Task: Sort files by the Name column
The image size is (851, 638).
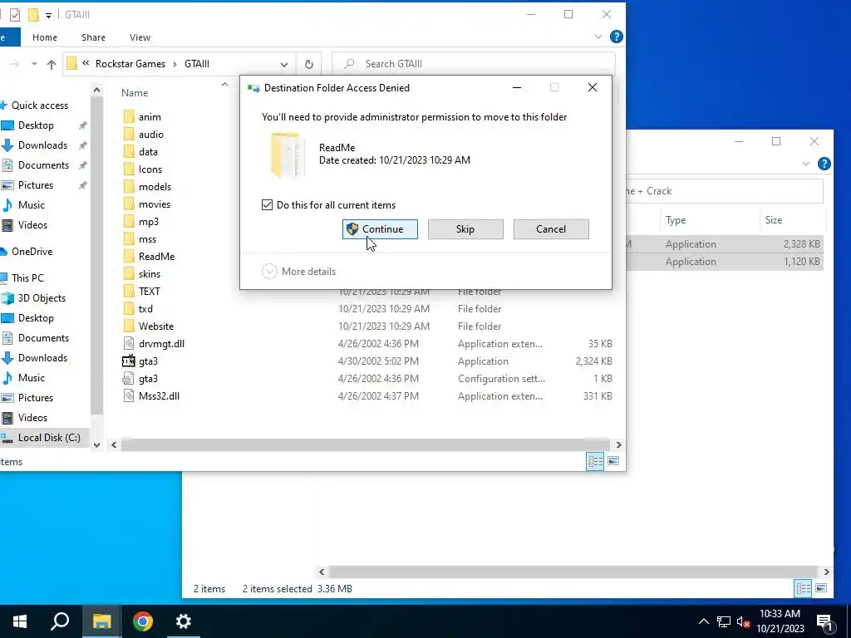Action: pos(135,93)
